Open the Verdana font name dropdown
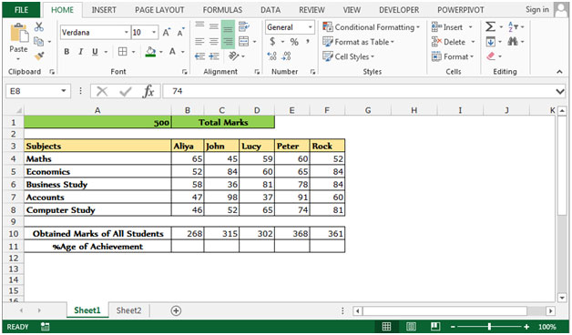 click(x=127, y=33)
